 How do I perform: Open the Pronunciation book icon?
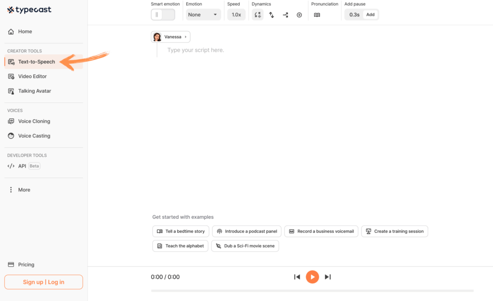(x=317, y=15)
